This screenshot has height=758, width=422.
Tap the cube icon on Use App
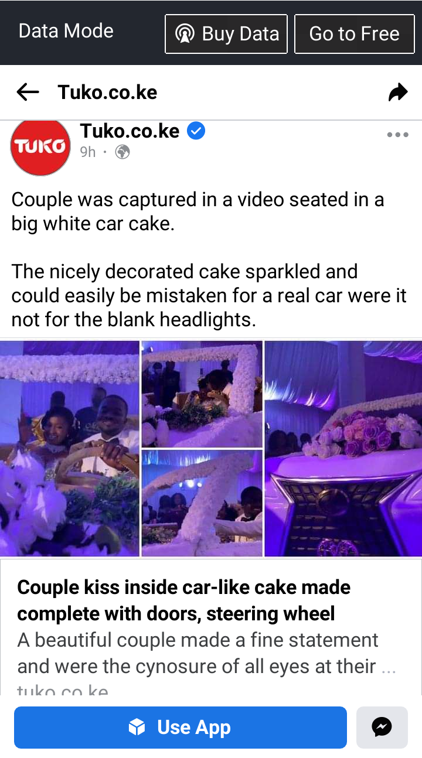click(x=137, y=728)
